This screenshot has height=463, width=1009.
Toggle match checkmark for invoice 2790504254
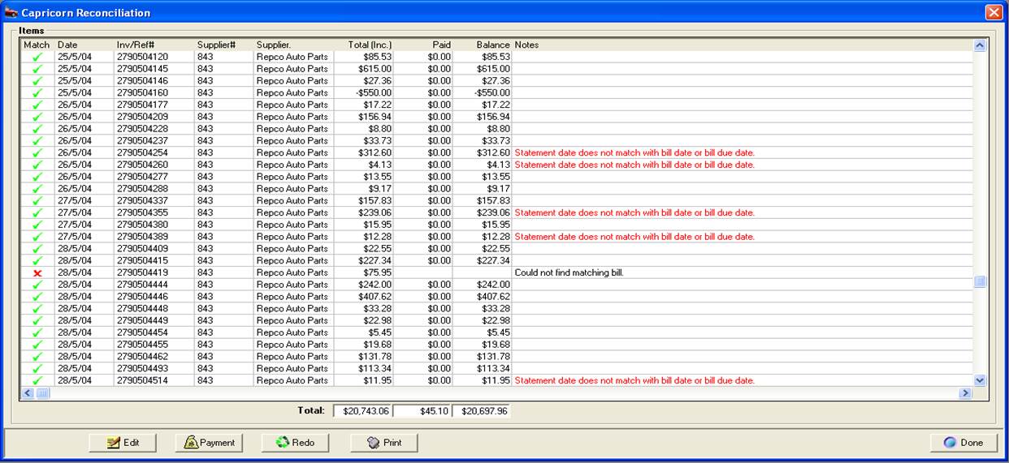click(x=37, y=153)
